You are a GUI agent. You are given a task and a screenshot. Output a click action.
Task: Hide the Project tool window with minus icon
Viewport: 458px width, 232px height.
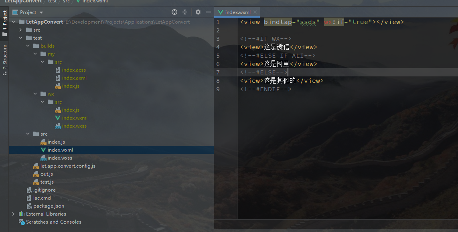[x=208, y=12]
